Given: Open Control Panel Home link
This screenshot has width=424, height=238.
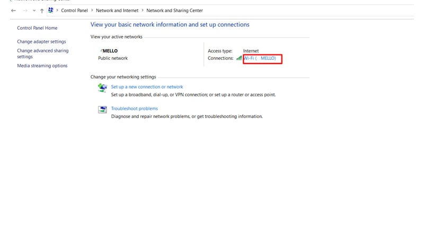Looking at the screenshot, I should click(37, 28).
